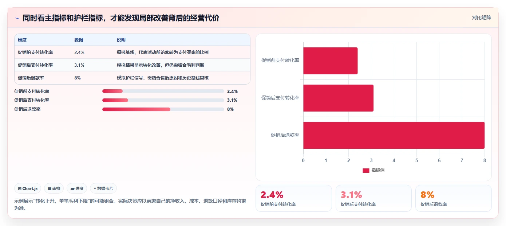Click the chart axis label 促销前支付转化率
Screen dimensions: 506x226
click(280, 61)
